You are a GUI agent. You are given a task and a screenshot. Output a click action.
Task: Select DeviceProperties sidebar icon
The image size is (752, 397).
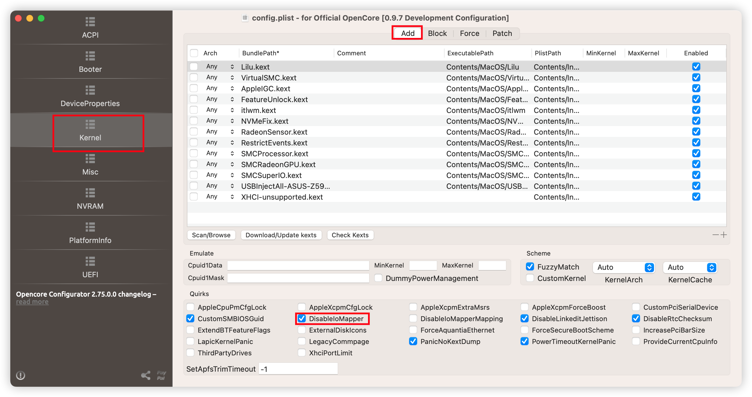[90, 90]
